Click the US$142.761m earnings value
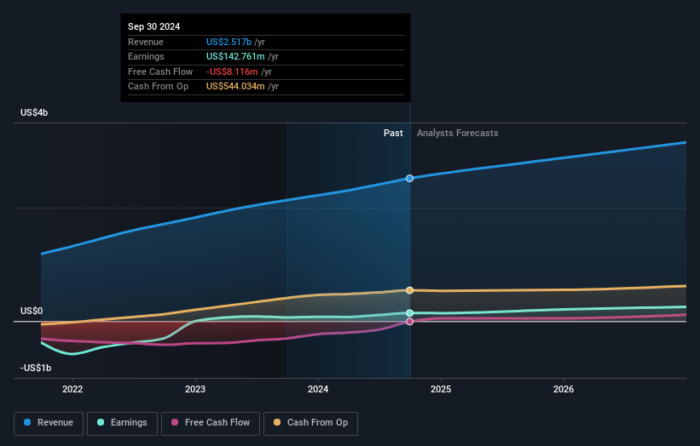The height and width of the screenshot is (446, 700). click(235, 56)
